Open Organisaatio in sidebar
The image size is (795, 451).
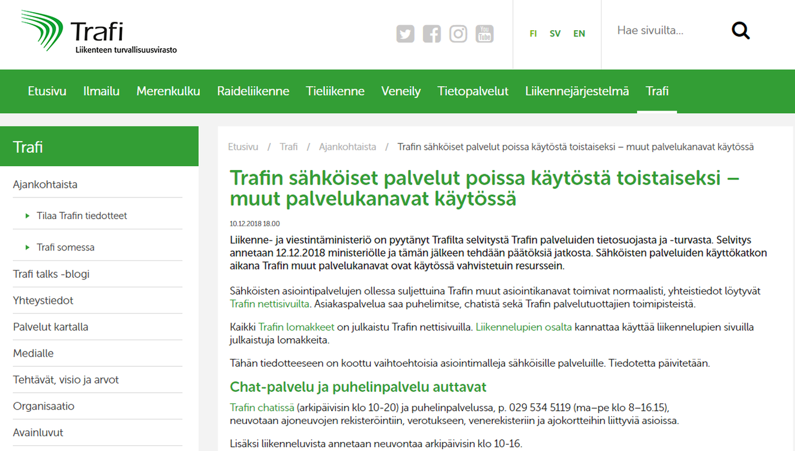(43, 406)
